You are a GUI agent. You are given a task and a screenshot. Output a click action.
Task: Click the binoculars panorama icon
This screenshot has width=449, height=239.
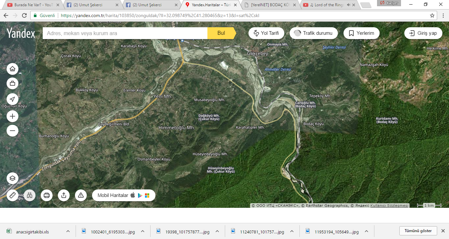click(30, 195)
